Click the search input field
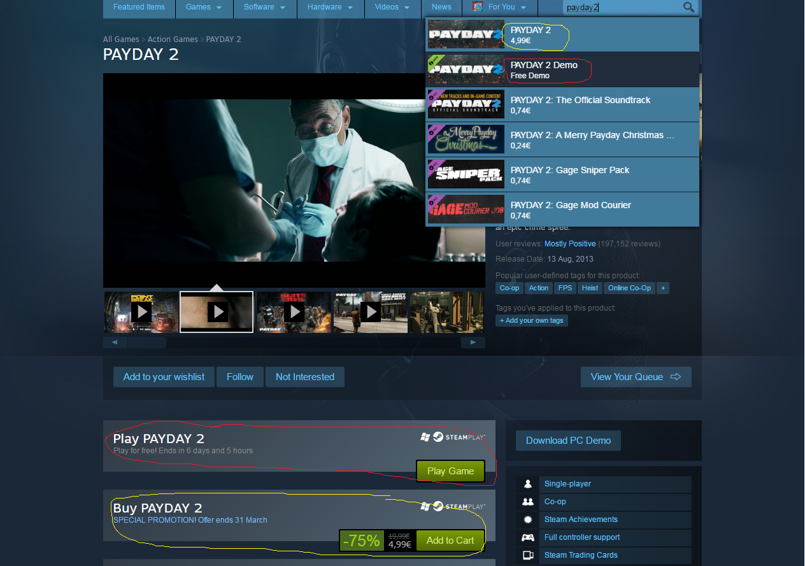 [621, 7]
